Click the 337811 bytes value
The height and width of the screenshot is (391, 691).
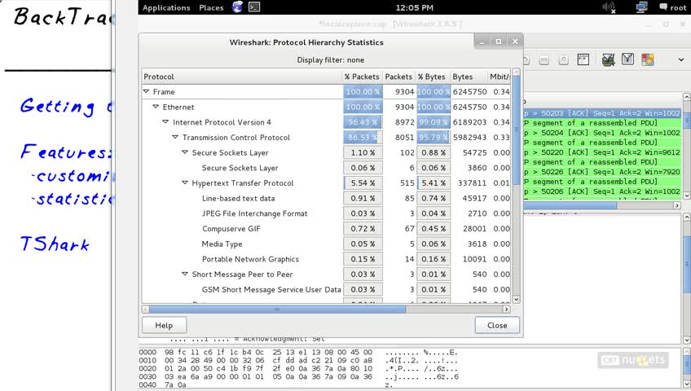click(x=473, y=182)
